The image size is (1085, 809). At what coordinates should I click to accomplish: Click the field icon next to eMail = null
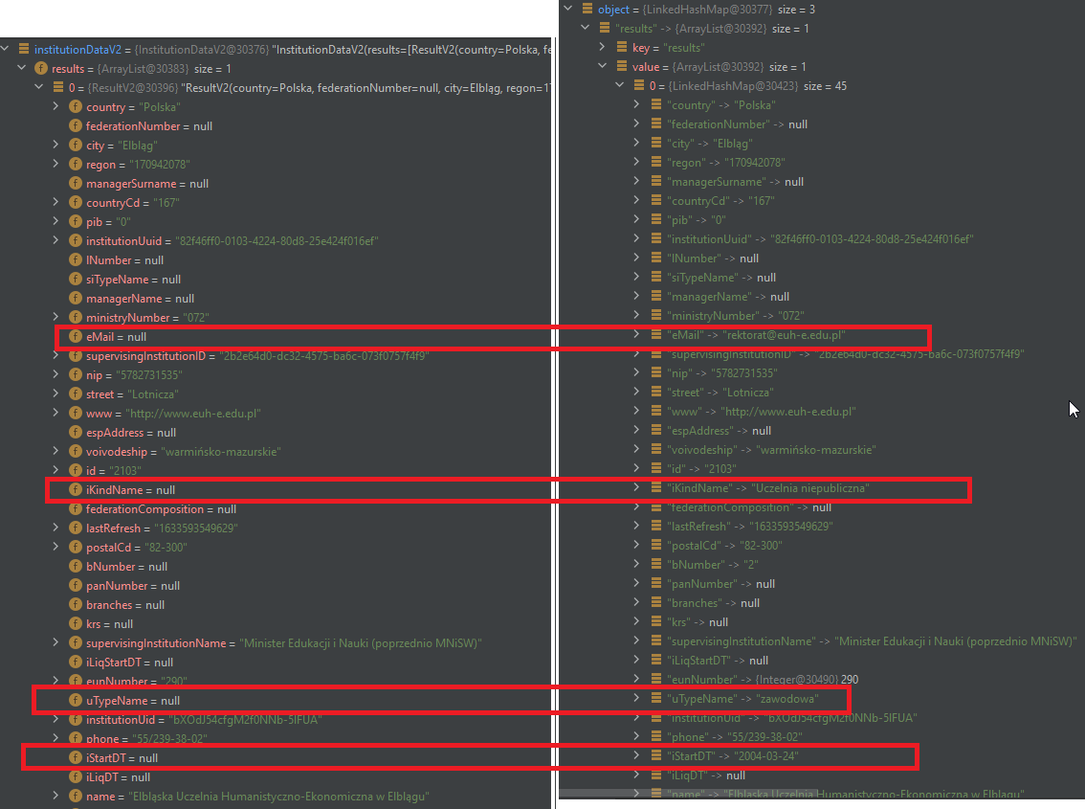[x=76, y=336]
